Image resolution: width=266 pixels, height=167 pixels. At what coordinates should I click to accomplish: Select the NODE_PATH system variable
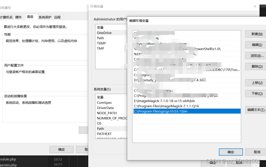(x=112, y=113)
